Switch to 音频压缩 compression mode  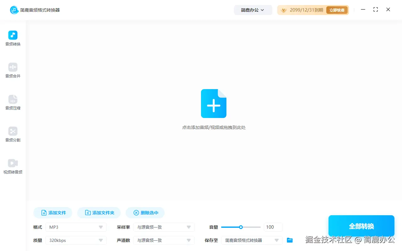pos(13,102)
